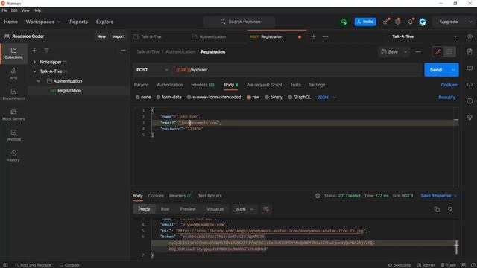Open the notifications bell icon
This screenshot has width=477, height=268.
coord(411,22)
